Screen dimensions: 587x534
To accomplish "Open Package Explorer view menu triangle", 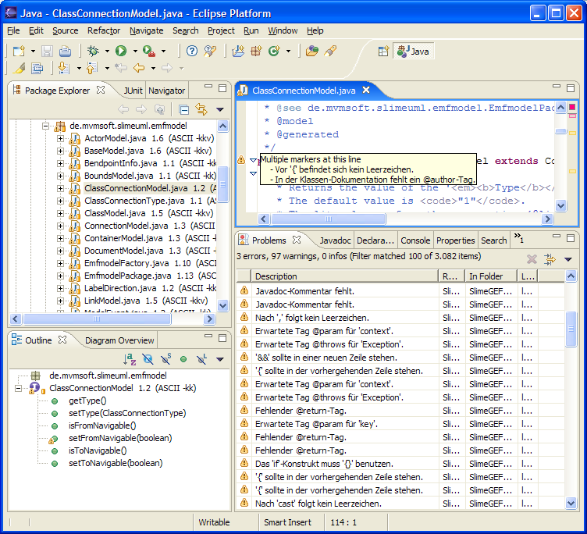I will 220,110.
